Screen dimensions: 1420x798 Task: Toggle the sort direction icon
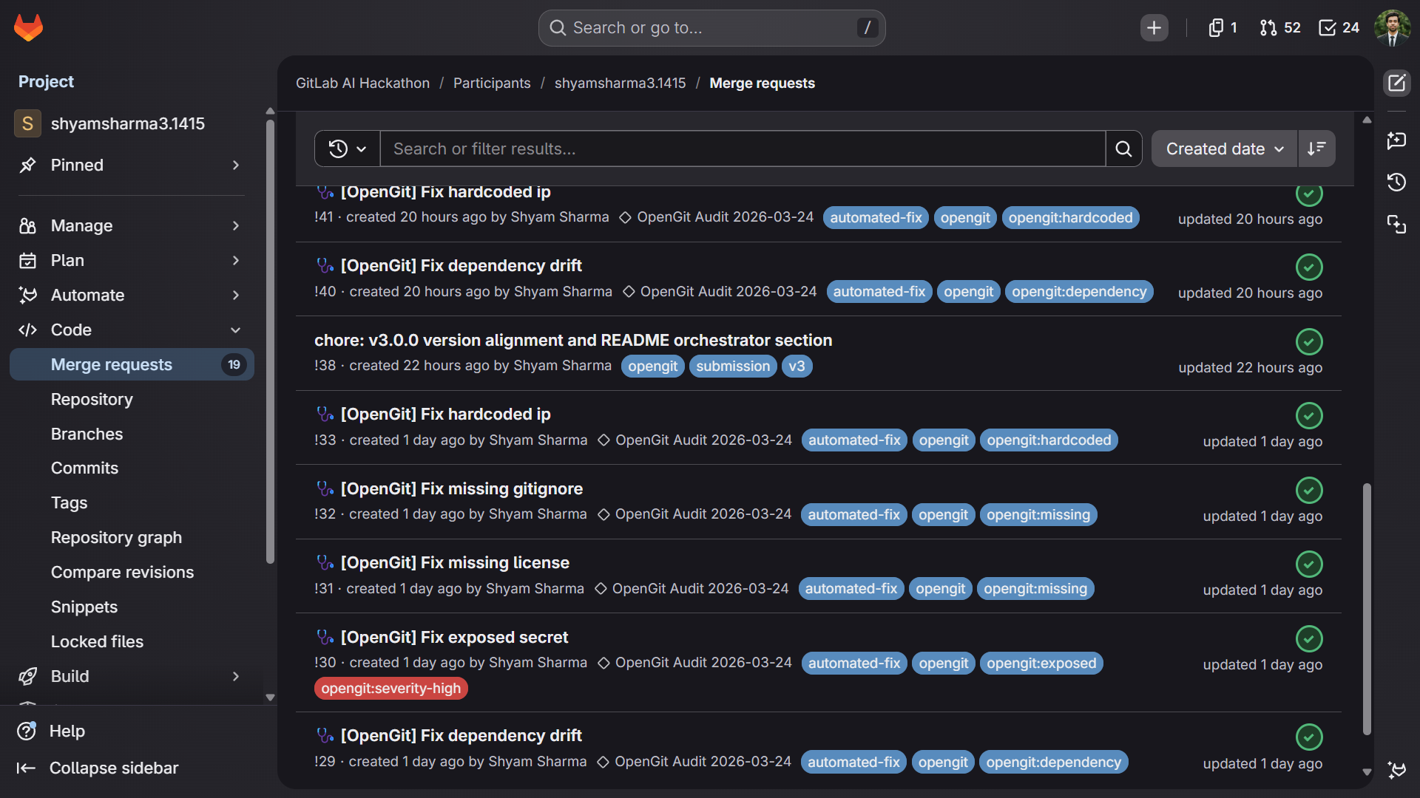(1316, 149)
